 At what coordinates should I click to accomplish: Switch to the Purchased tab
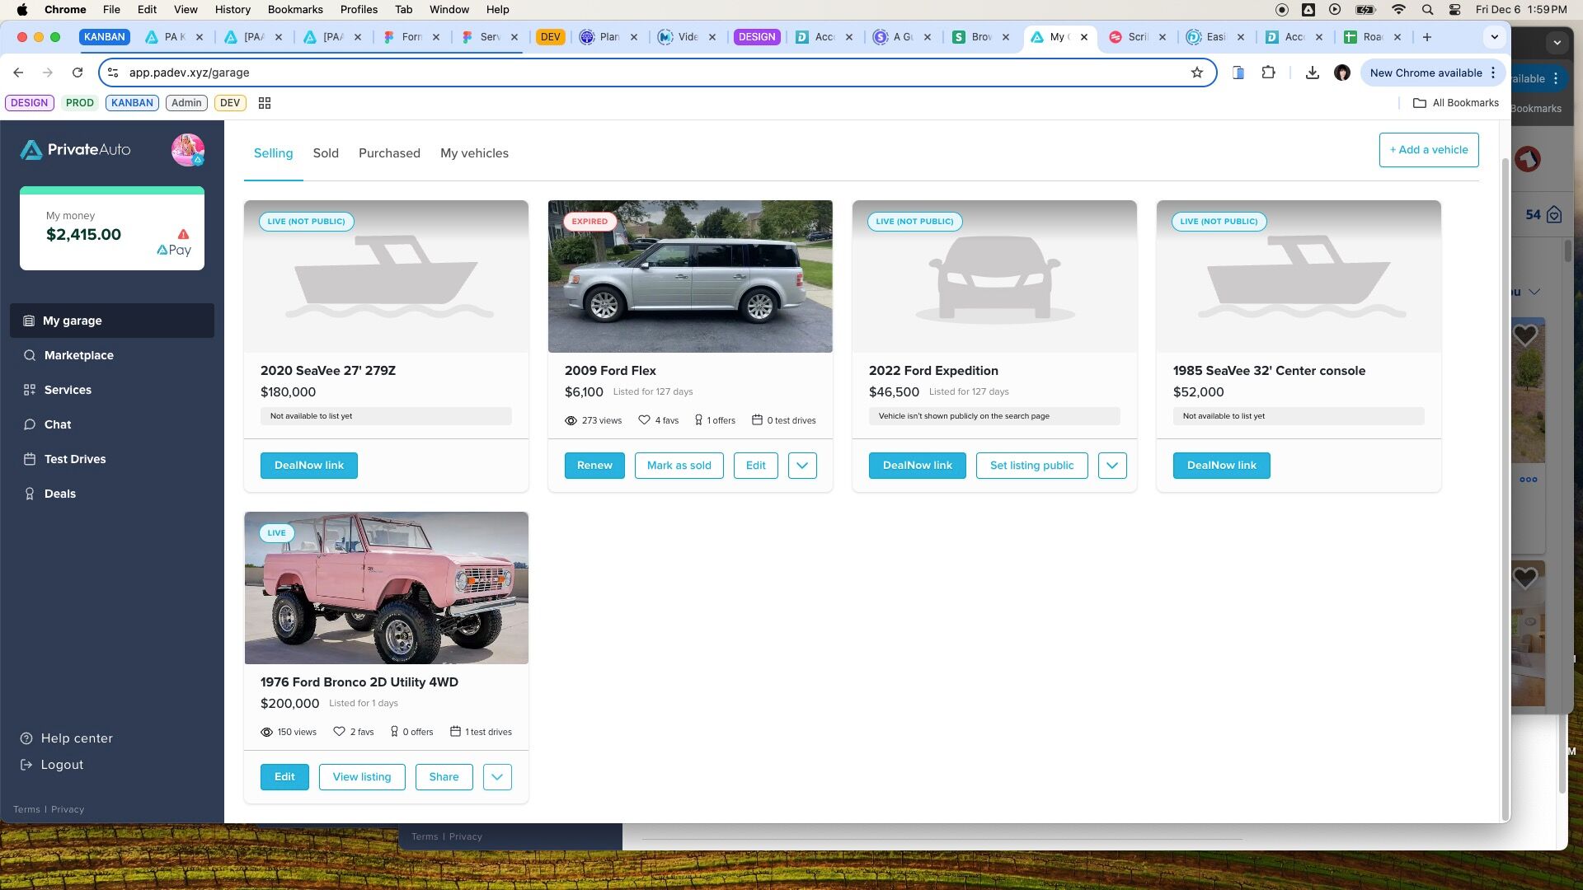pos(389,153)
